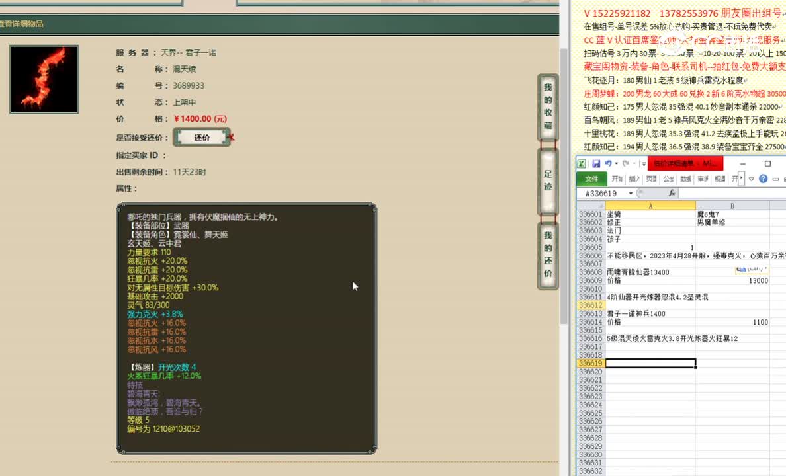
Task: Switch to the 插入 (Insert) ribbon tab
Action: click(x=634, y=179)
